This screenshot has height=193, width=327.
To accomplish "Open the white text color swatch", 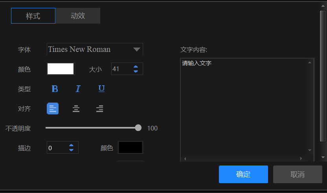I will 61,69.
